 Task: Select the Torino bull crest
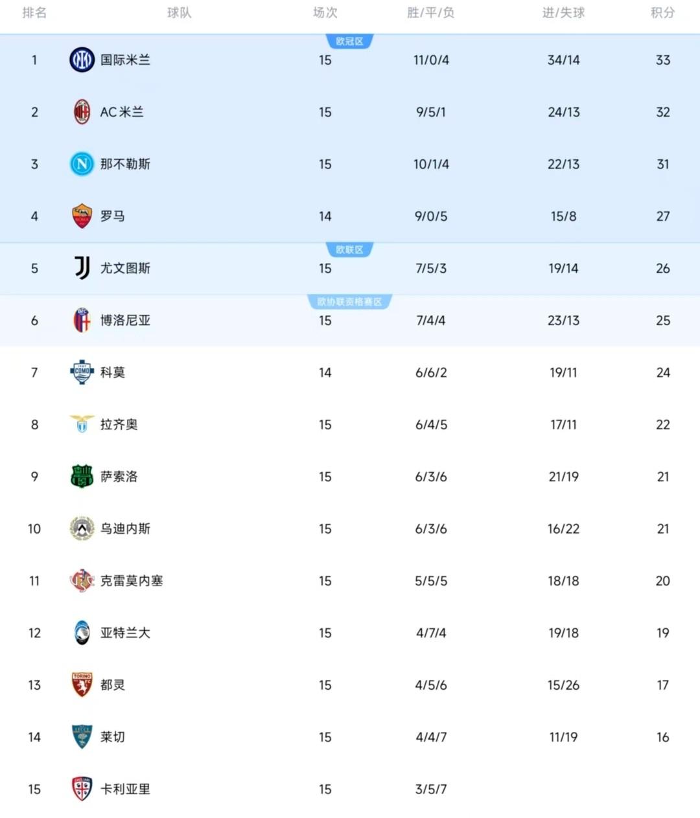point(82,685)
